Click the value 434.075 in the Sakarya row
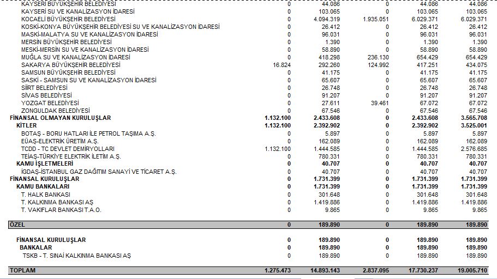Image resolution: width=497 pixels, height=279 pixels. (476, 65)
